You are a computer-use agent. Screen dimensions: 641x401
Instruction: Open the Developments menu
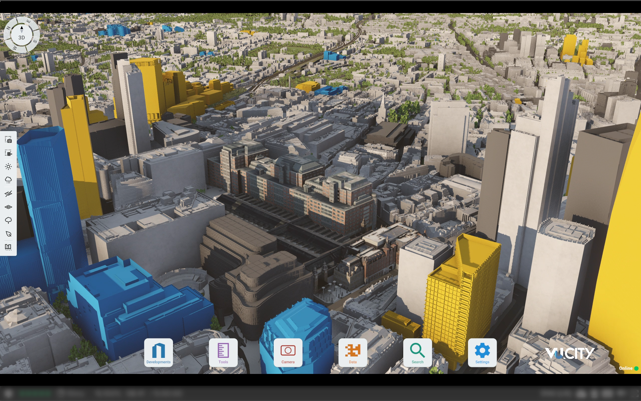[x=158, y=353]
